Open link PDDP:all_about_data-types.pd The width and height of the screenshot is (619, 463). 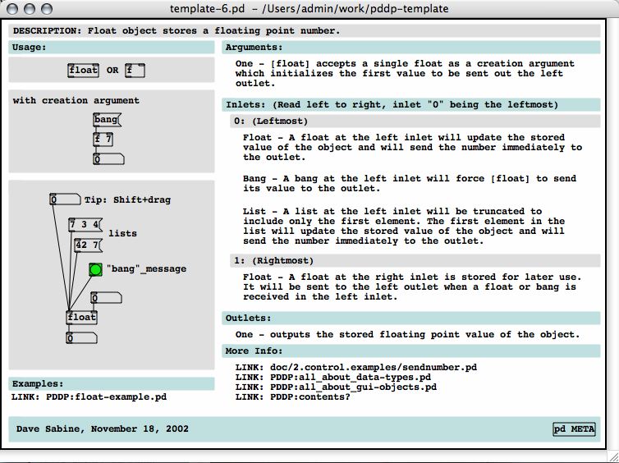(x=333, y=378)
